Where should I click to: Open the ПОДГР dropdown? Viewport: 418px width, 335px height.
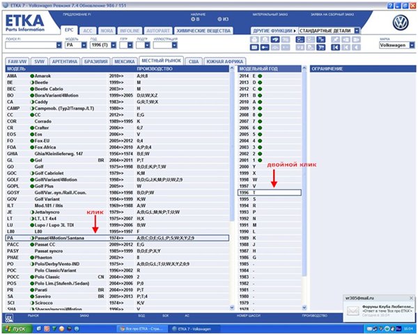[147, 45]
